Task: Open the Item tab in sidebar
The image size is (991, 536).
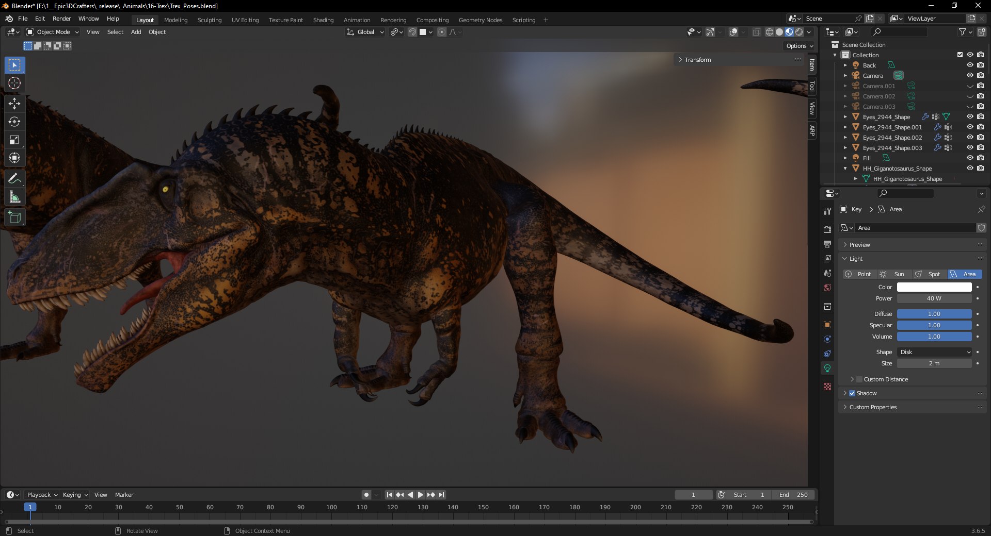Action: 812,65
